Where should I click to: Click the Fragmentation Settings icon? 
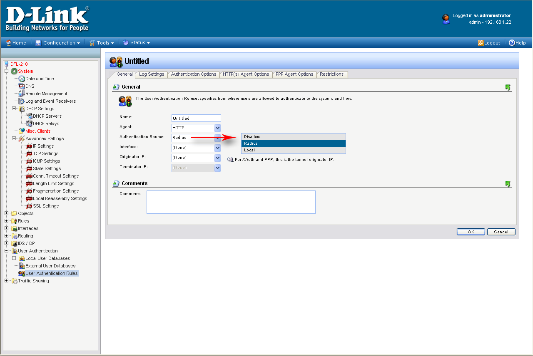[29, 191]
